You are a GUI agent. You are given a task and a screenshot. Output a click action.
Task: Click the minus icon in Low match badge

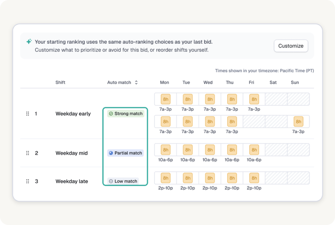click(111, 181)
